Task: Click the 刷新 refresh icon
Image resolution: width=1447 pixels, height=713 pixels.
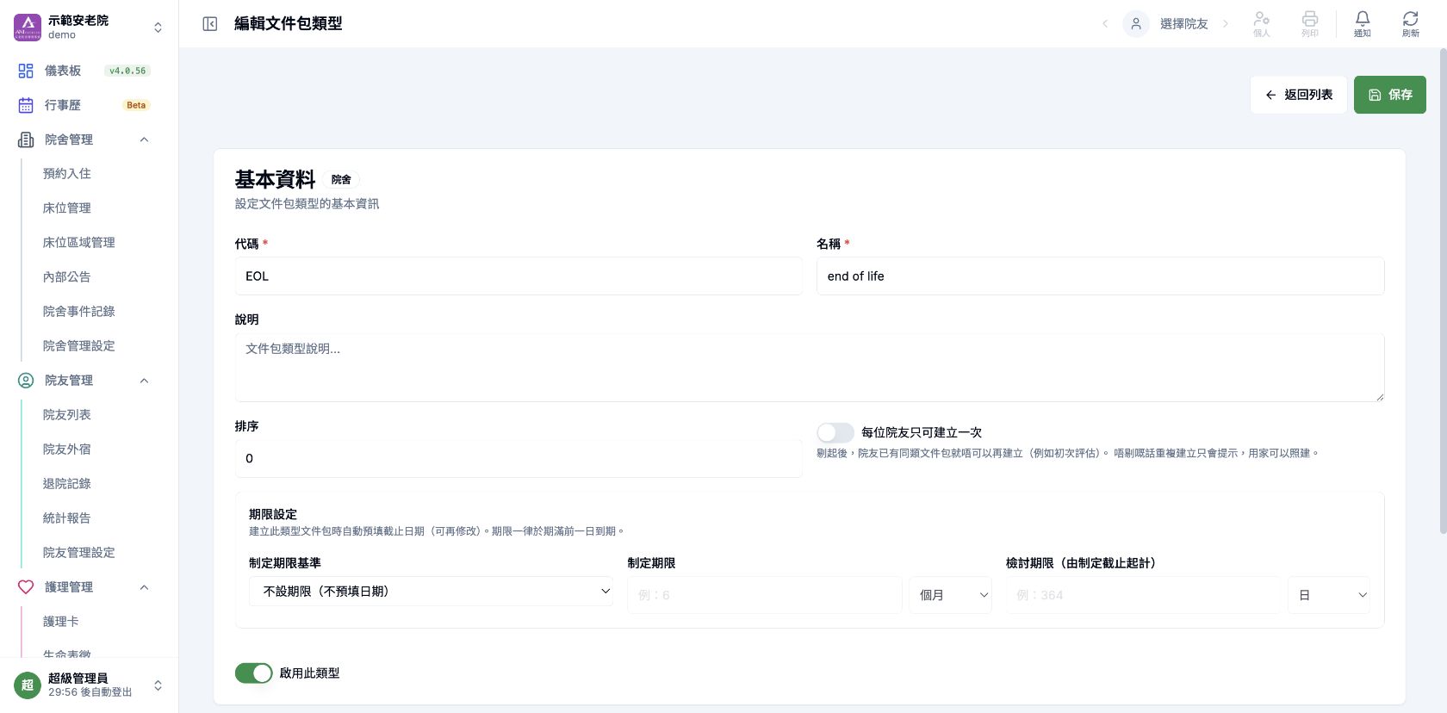Action: [x=1410, y=19]
